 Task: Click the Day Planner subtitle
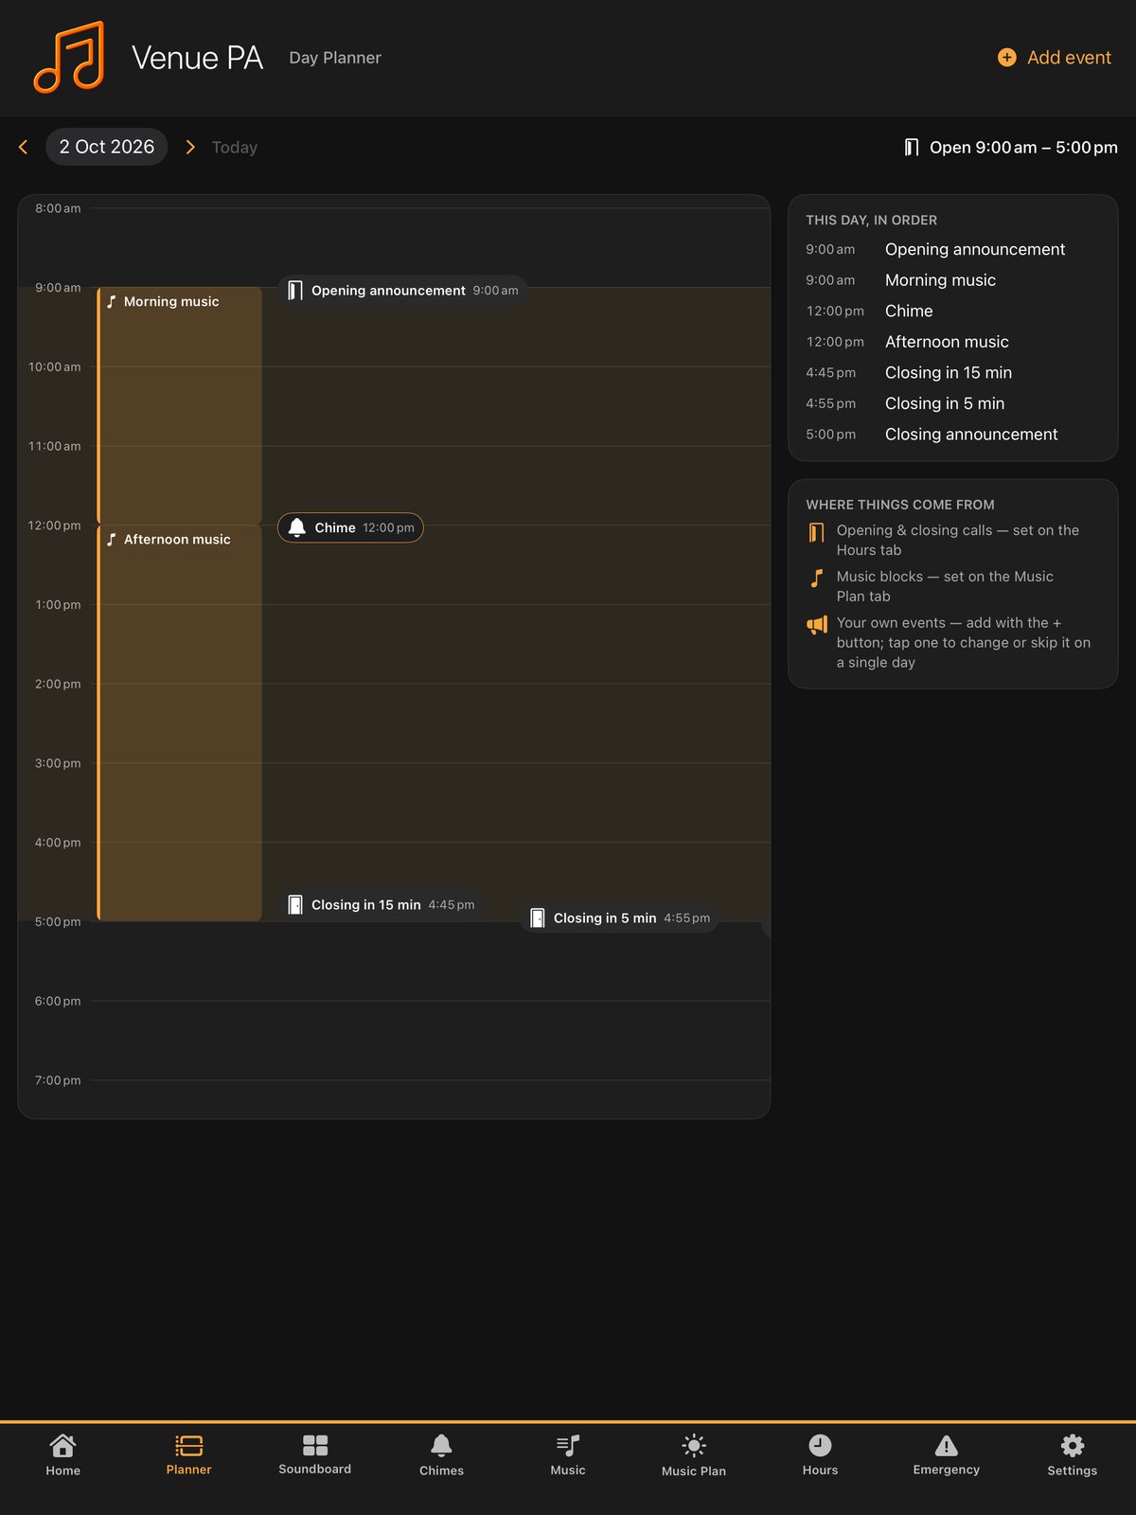click(335, 58)
